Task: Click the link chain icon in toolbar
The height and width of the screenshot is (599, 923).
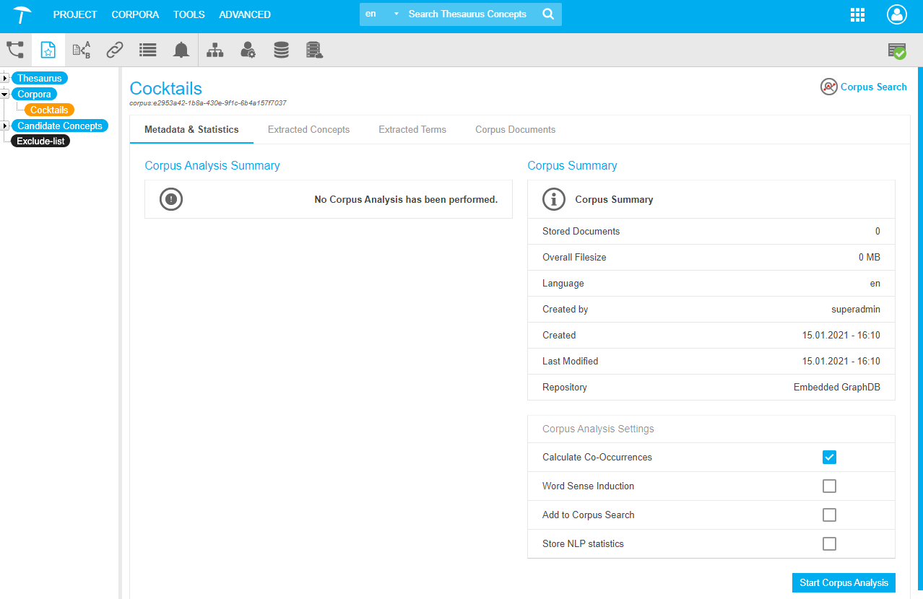Action: (x=114, y=50)
